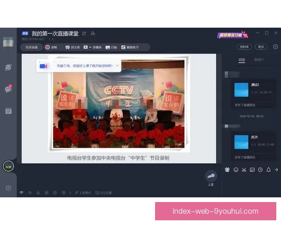281x225 pixels.
Task: Click the share icon beside the classroom title
Action: [x=84, y=33]
